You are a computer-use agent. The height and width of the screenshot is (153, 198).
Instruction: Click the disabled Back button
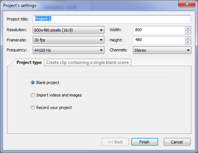click(115, 142)
